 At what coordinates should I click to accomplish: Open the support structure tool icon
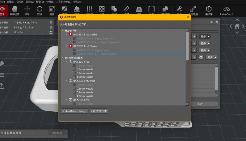coord(77,9)
